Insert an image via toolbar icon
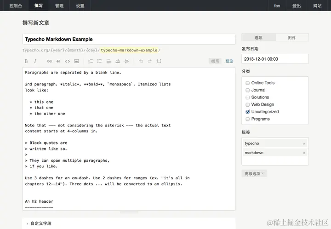The height and width of the screenshot is (229, 331). [x=76, y=61]
